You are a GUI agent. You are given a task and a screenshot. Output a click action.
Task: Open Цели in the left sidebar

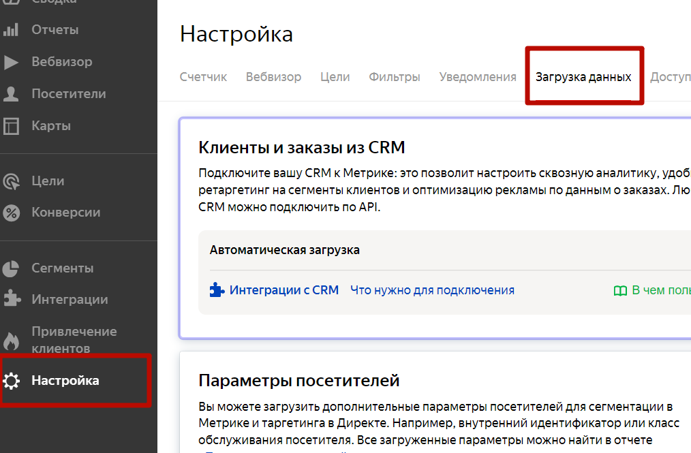[x=48, y=181]
